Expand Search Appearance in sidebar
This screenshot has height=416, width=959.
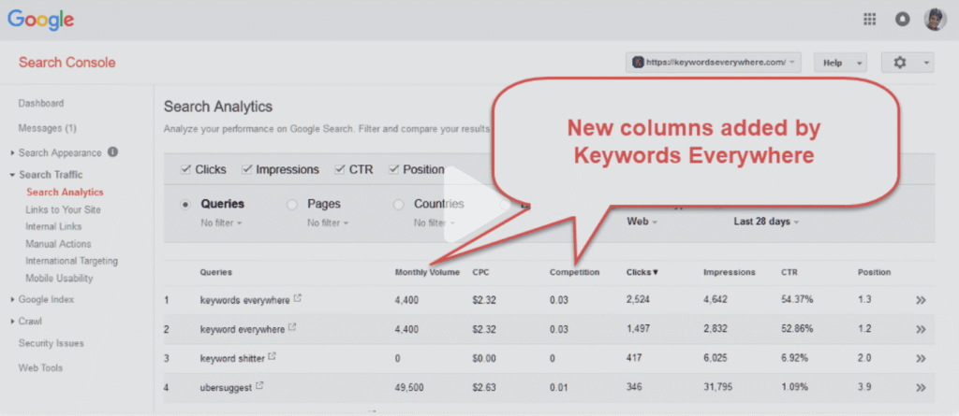pos(13,152)
